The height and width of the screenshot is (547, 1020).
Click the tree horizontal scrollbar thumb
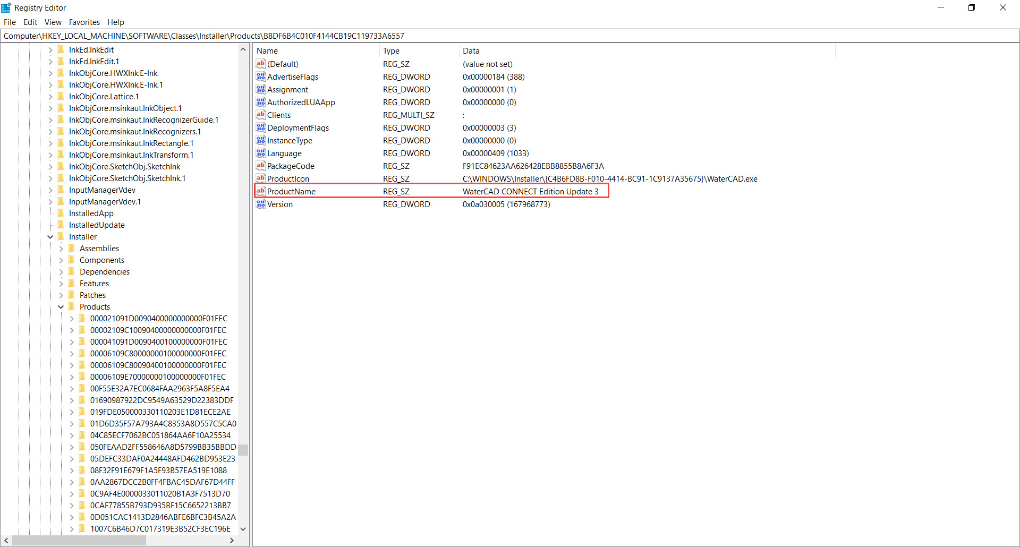click(79, 540)
